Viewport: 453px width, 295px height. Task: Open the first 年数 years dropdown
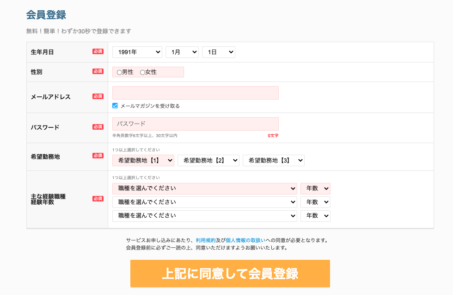(315, 188)
